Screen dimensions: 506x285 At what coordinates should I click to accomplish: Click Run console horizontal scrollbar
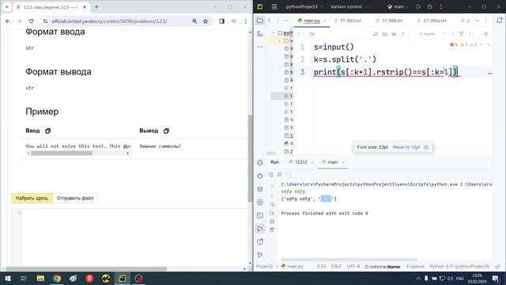[349, 260]
